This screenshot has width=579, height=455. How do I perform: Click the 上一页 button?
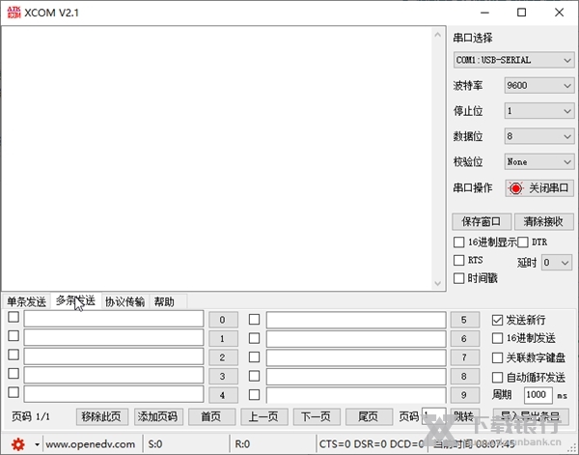point(263,417)
